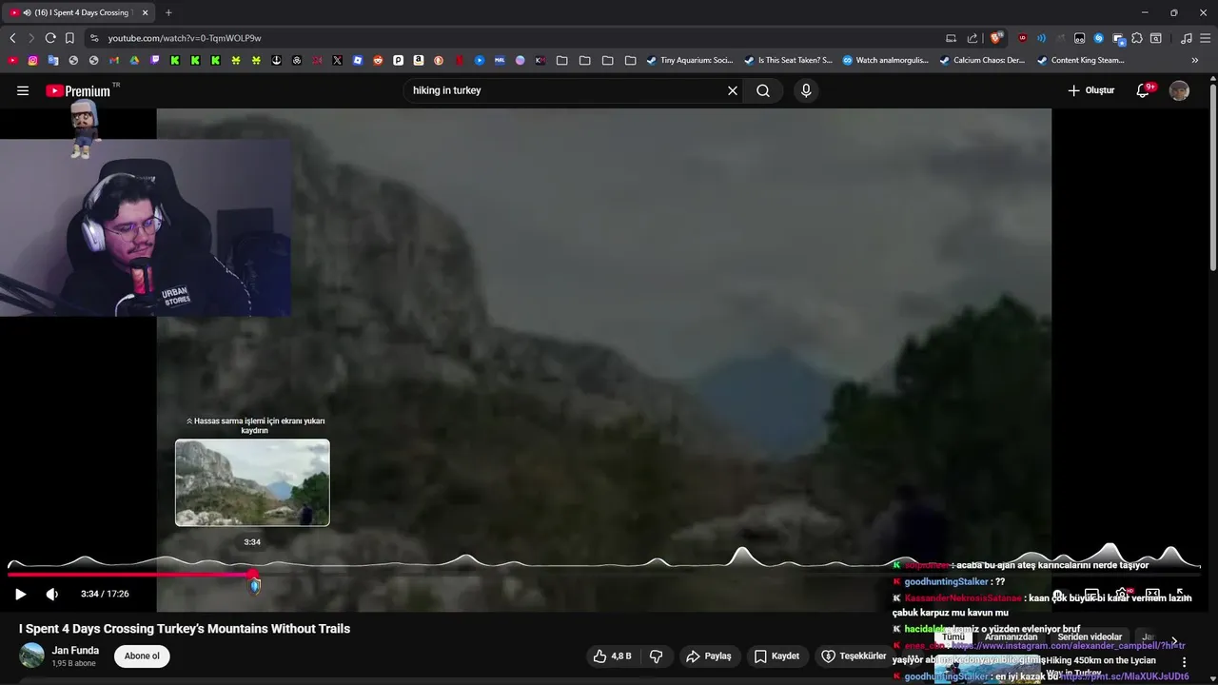Open the Oluştur create menu
The image size is (1218, 685).
point(1090,90)
